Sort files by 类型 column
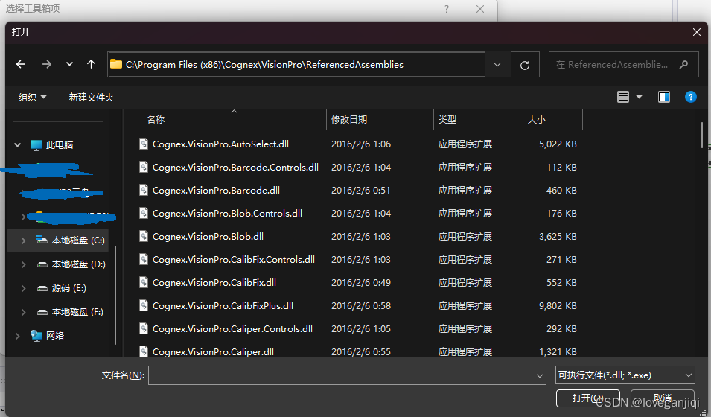 [447, 120]
